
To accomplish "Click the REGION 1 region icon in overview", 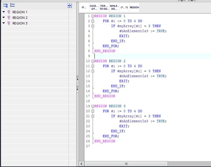I will tap(9, 12).
